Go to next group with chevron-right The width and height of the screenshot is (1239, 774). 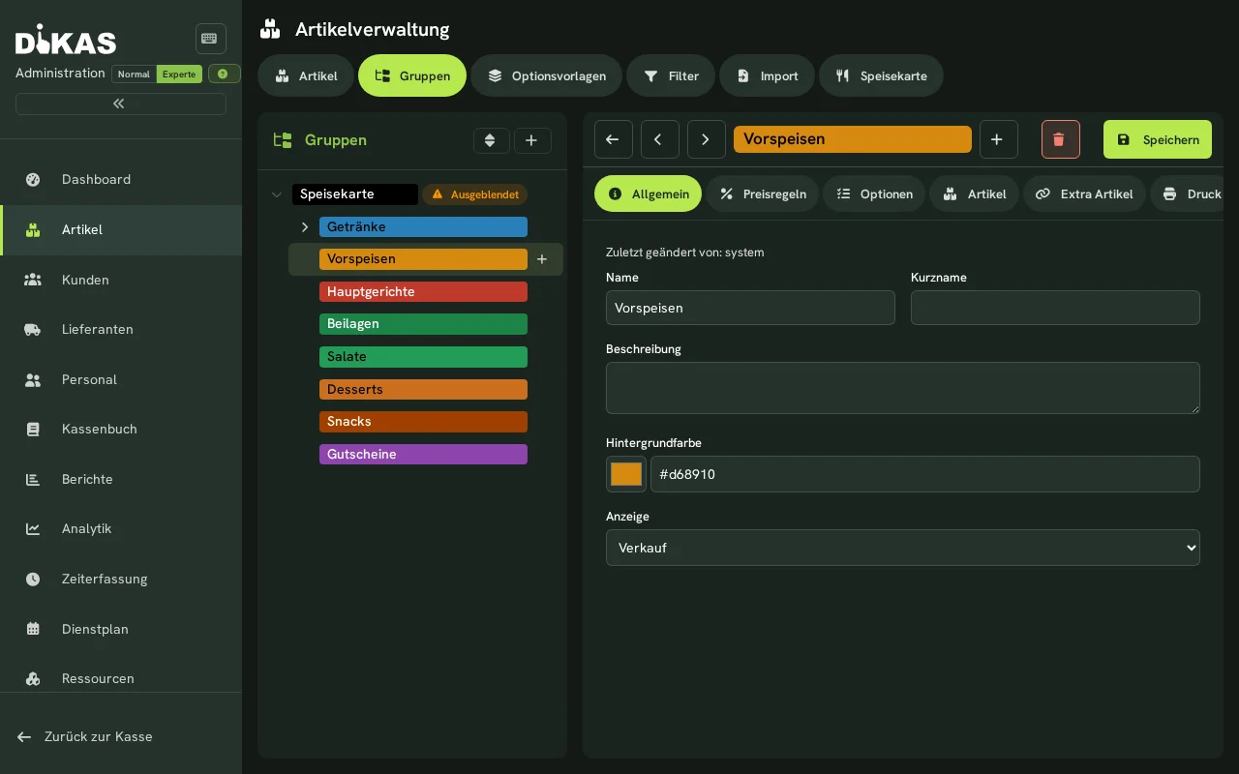coord(707,139)
